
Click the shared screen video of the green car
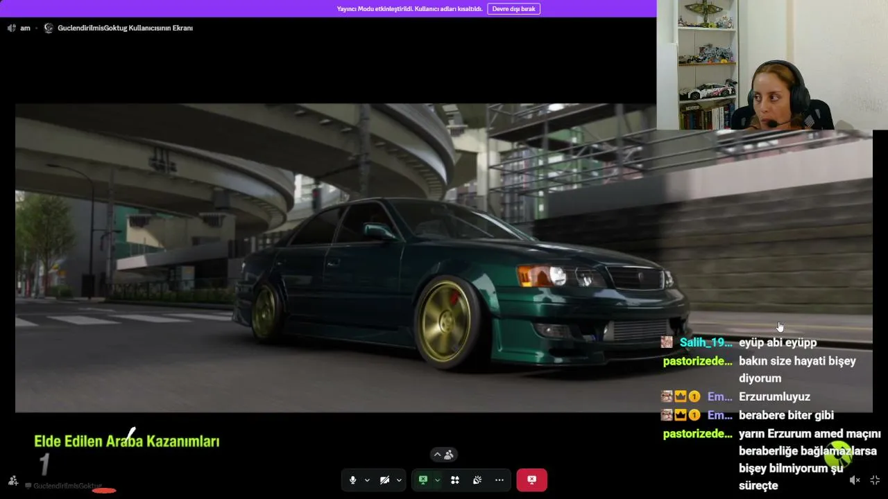point(444,258)
